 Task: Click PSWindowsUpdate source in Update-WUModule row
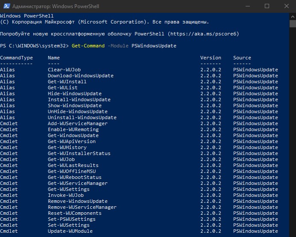click(x=255, y=231)
